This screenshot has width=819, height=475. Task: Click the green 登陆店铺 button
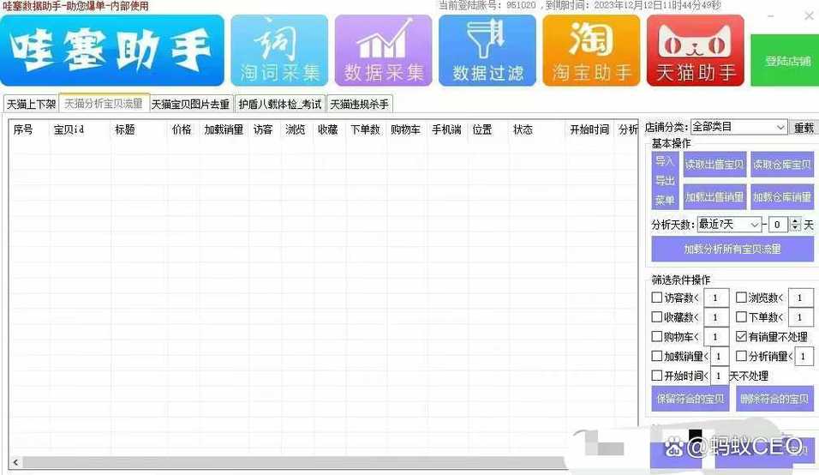click(x=785, y=61)
